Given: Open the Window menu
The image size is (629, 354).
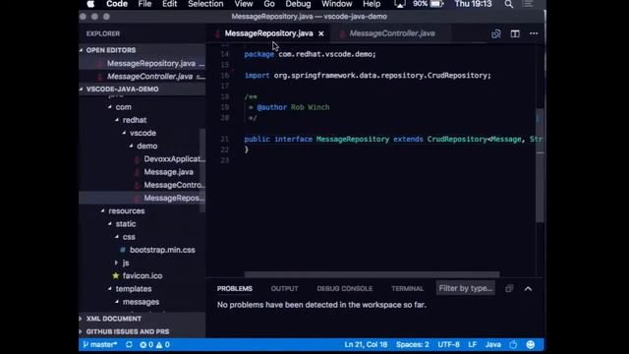Looking at the screenshot, I should click(x=336, y=4).
